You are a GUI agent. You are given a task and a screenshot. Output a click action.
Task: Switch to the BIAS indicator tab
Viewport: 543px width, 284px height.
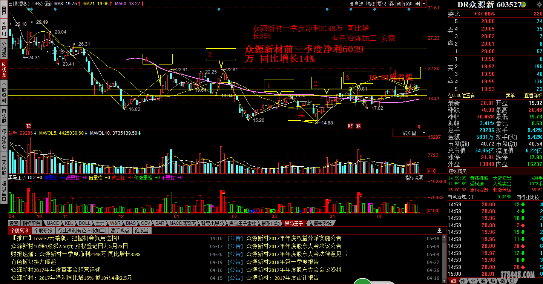(x=131, y=223)
